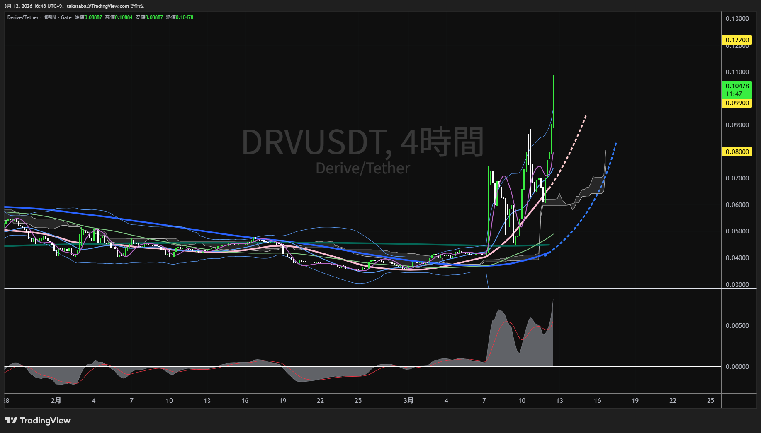Click the 0.00500 indicator axis label
761x433 pixels.
[x=737, y=326]
